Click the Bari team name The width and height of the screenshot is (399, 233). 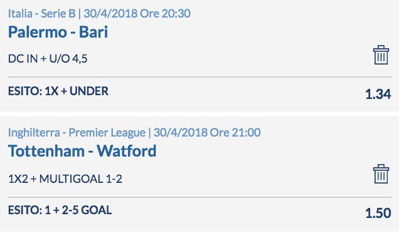point(93,33)
